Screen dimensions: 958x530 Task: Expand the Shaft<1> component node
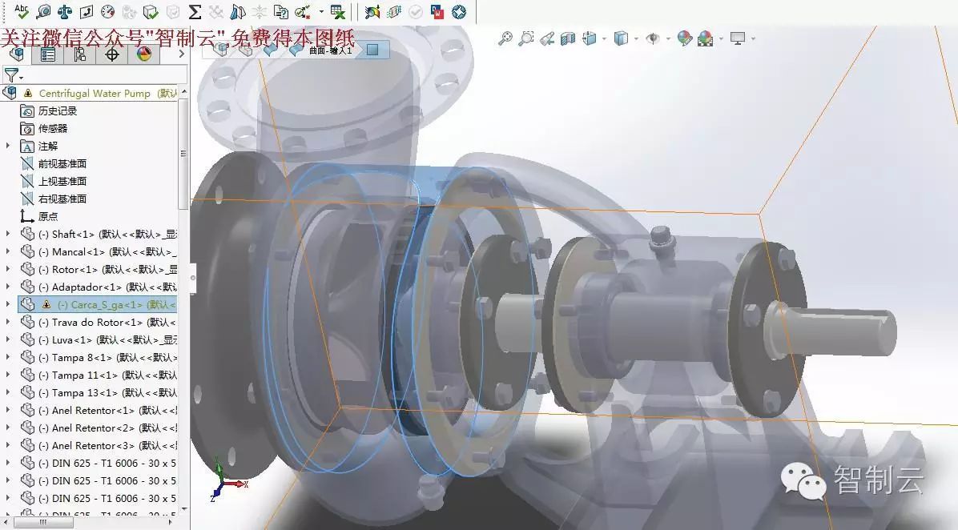point(8,234)
